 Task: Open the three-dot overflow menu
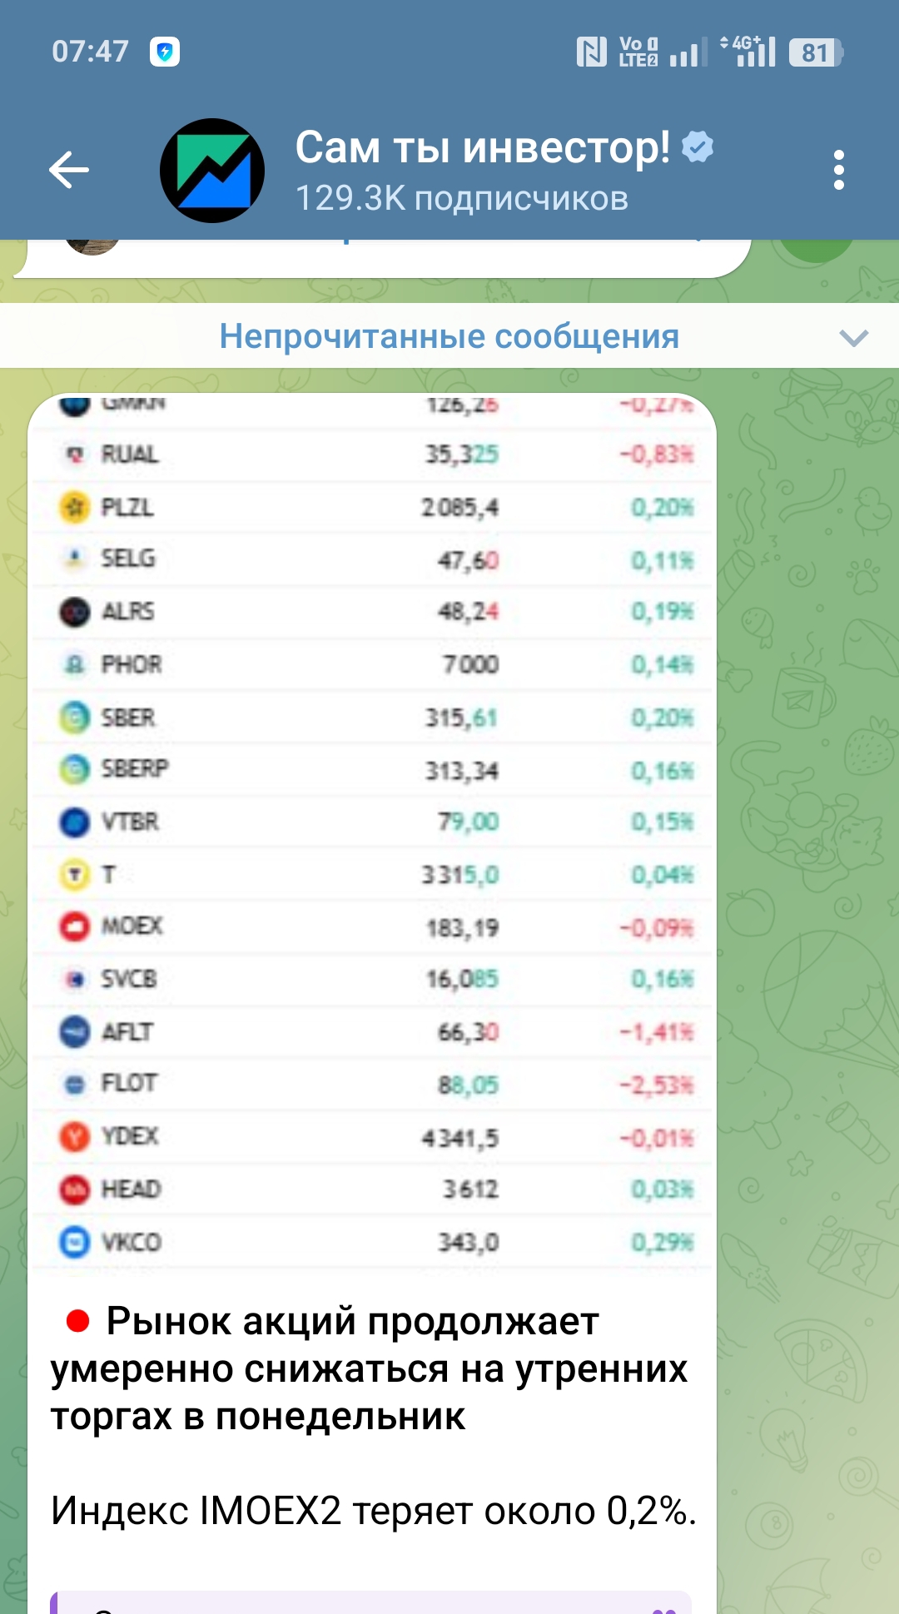click(838, 171)
